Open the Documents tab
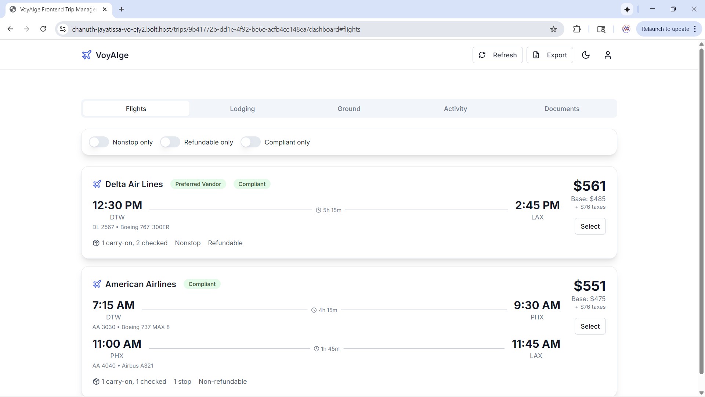 click(562, 109)
